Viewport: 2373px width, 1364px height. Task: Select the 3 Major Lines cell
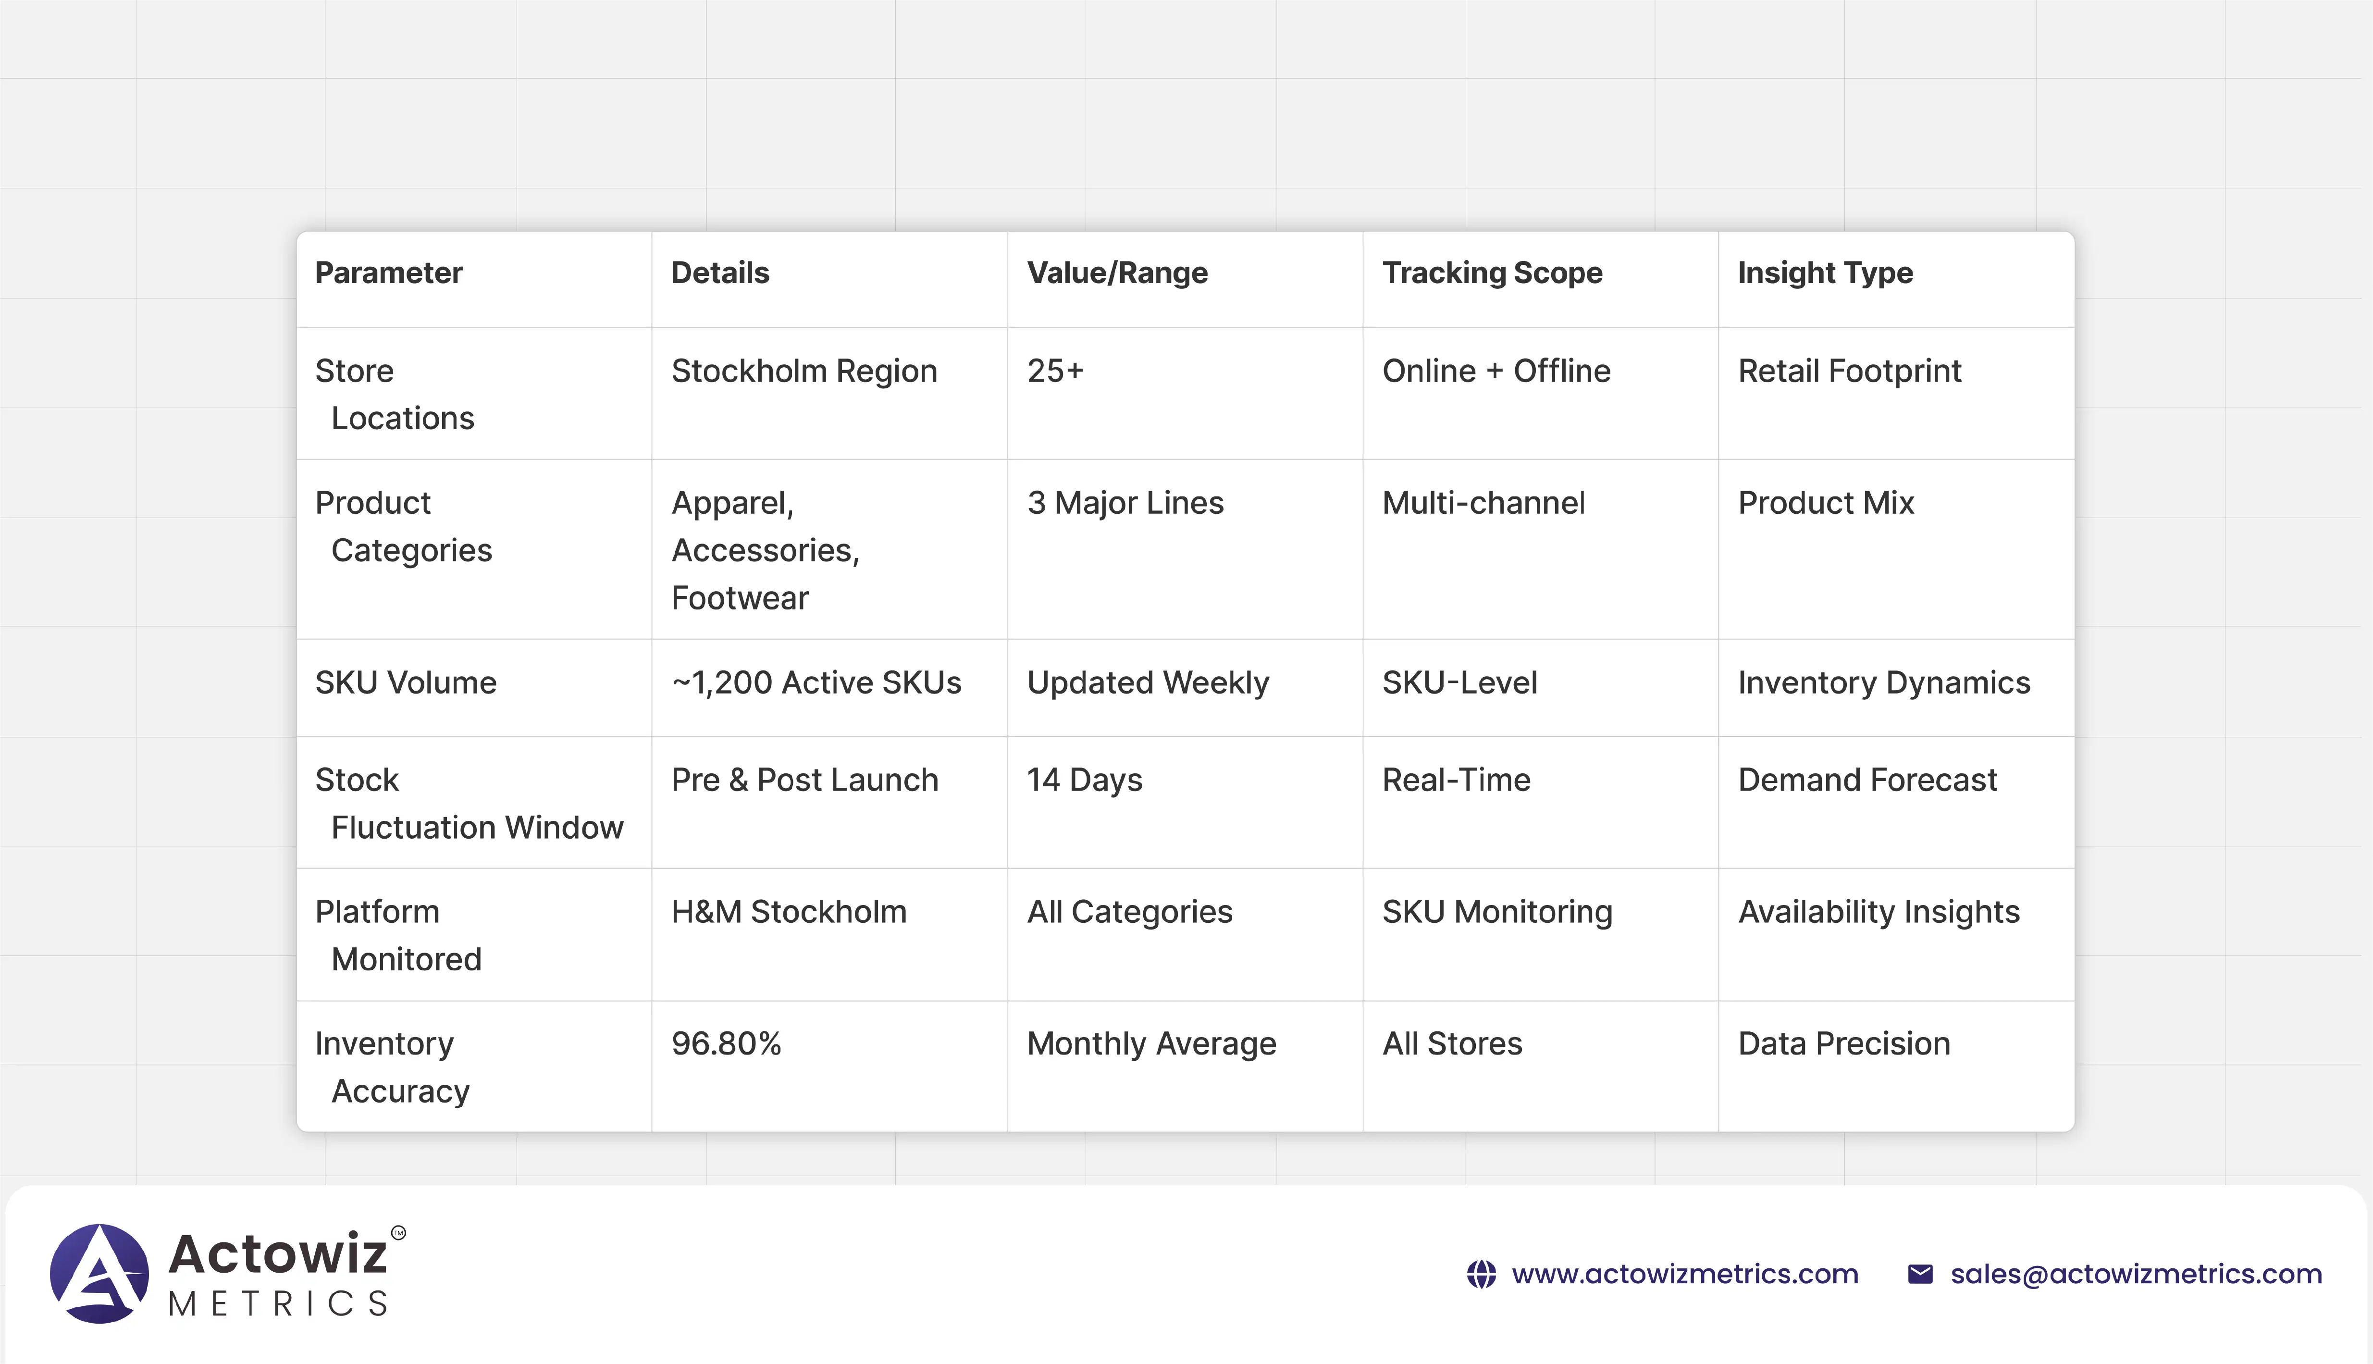(1125, 503)
